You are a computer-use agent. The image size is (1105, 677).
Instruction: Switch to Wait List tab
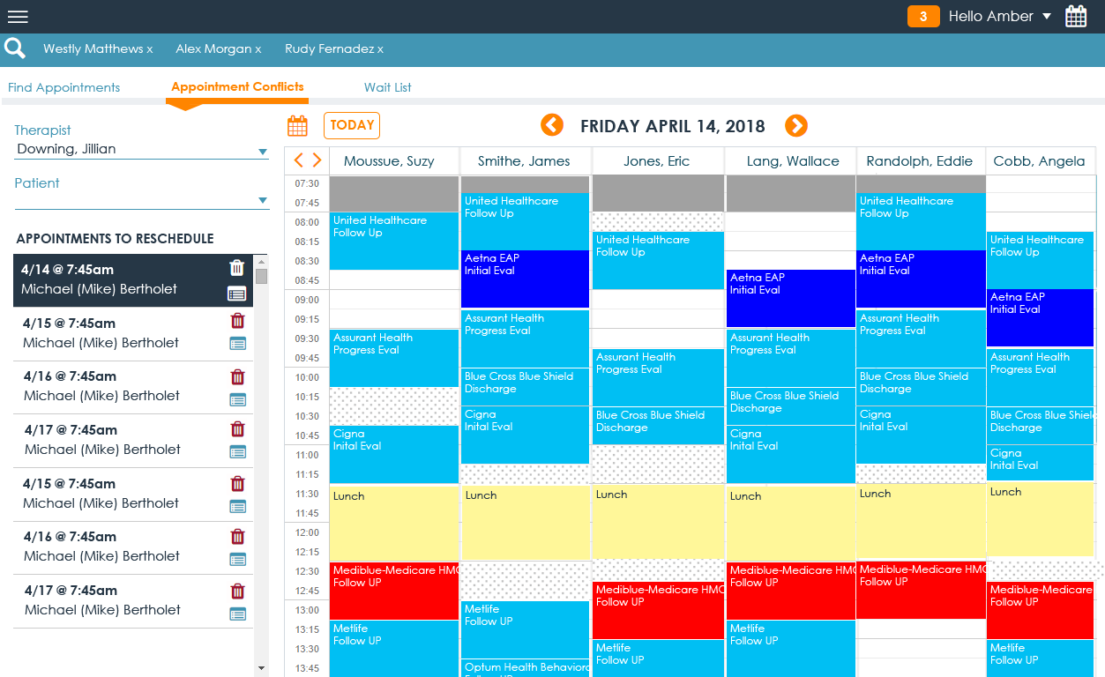388,87
